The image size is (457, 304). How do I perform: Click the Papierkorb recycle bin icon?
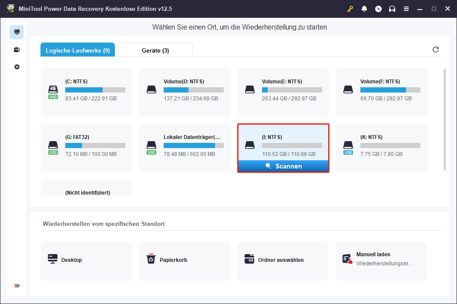pos(151,259)
